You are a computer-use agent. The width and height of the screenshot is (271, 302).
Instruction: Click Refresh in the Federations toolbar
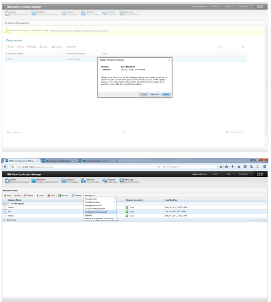tap(71, 47)
